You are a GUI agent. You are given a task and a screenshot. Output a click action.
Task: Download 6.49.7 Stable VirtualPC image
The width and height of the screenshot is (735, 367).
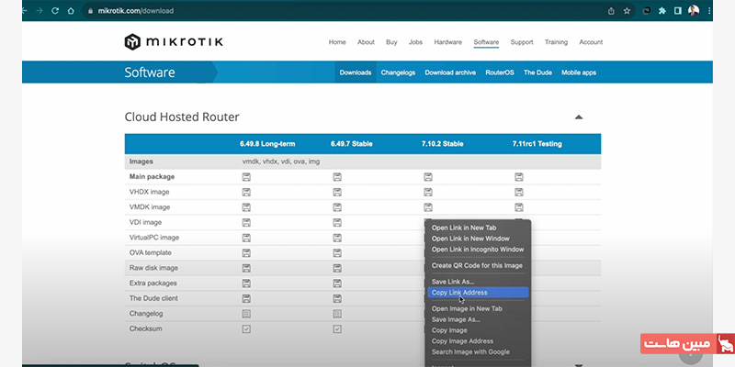pyautogui.click(x=337, y=238)
